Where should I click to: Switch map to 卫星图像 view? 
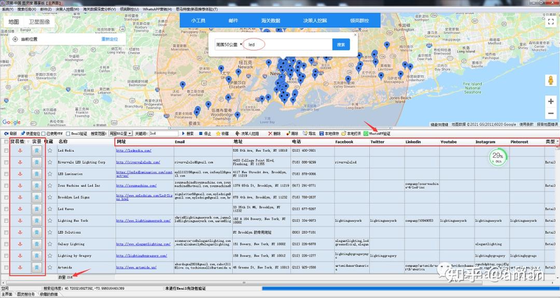tap(39, 22)
